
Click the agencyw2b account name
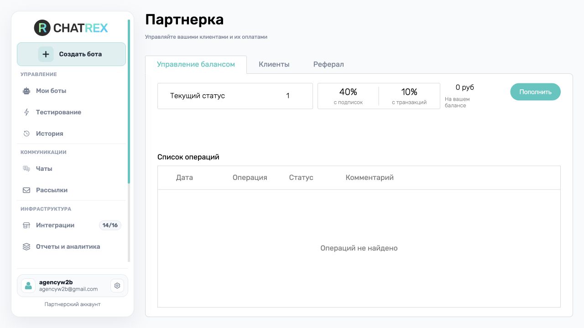(56, 282)
